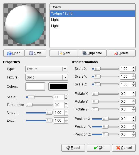Click the Scale value field in Properties
Screen dimensions: 139x155
(59, 97)
